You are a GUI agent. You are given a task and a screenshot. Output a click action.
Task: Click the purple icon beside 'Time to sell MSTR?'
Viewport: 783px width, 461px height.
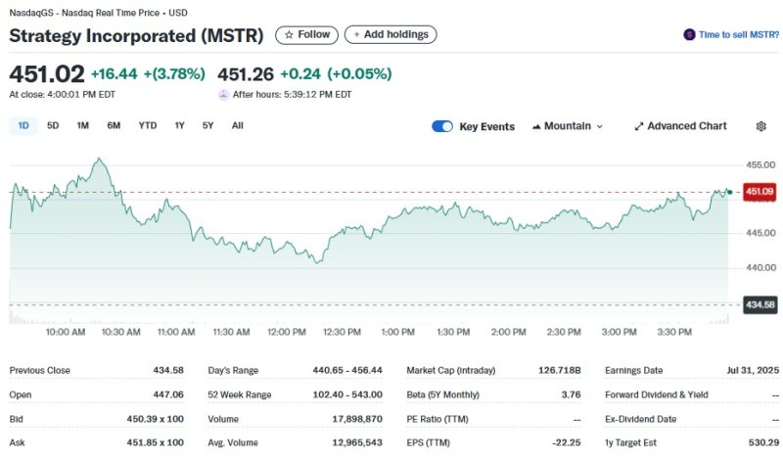coord(690,34)
